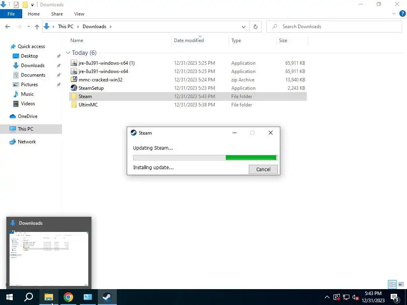Unpin Pictures using its pin icon

pos(59,85)
